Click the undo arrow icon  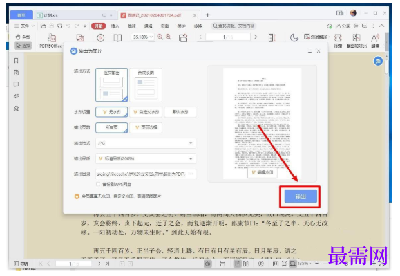68,26
